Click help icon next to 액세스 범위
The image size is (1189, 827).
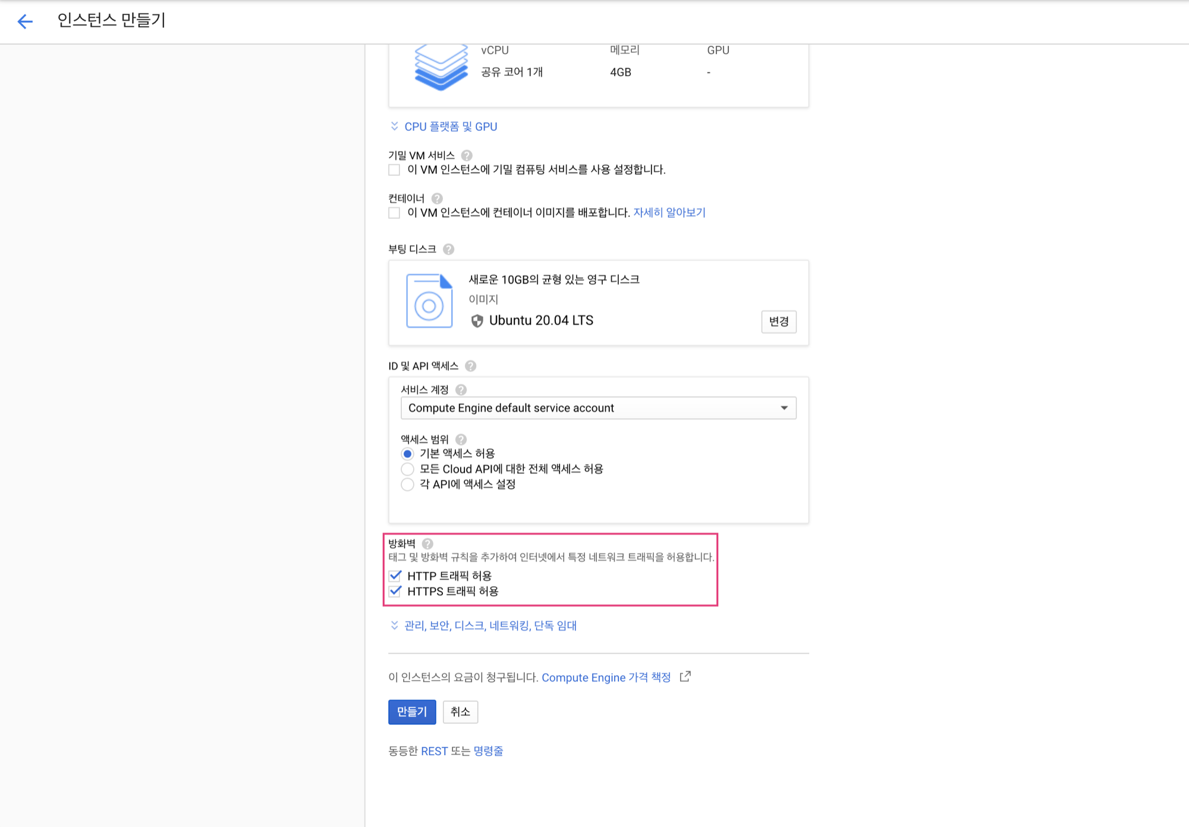[461, 439]
